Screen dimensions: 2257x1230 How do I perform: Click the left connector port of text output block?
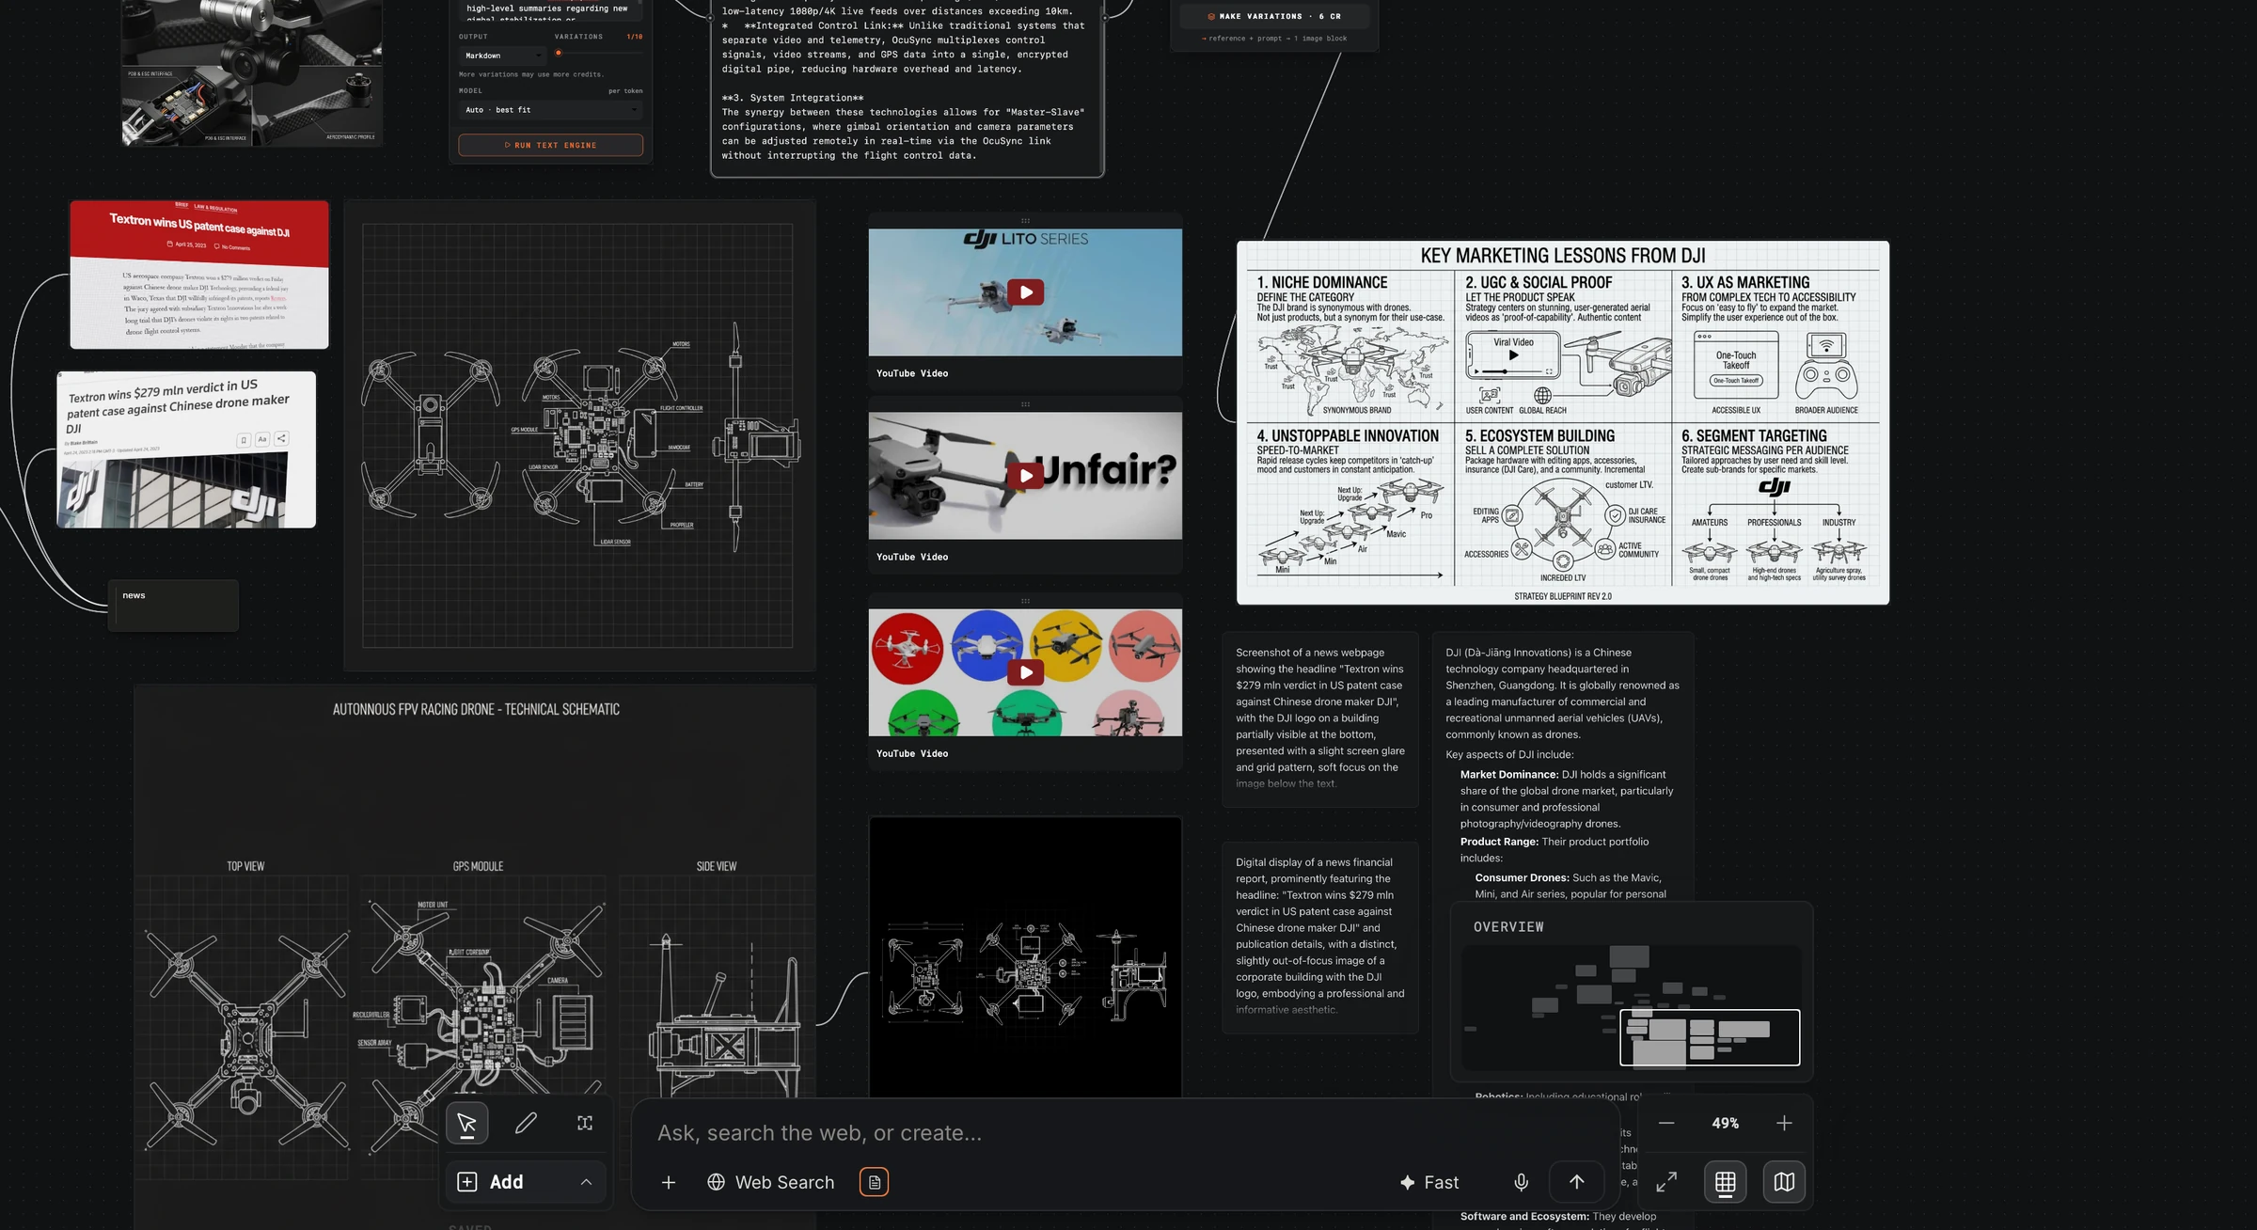(x=711, y=16)
